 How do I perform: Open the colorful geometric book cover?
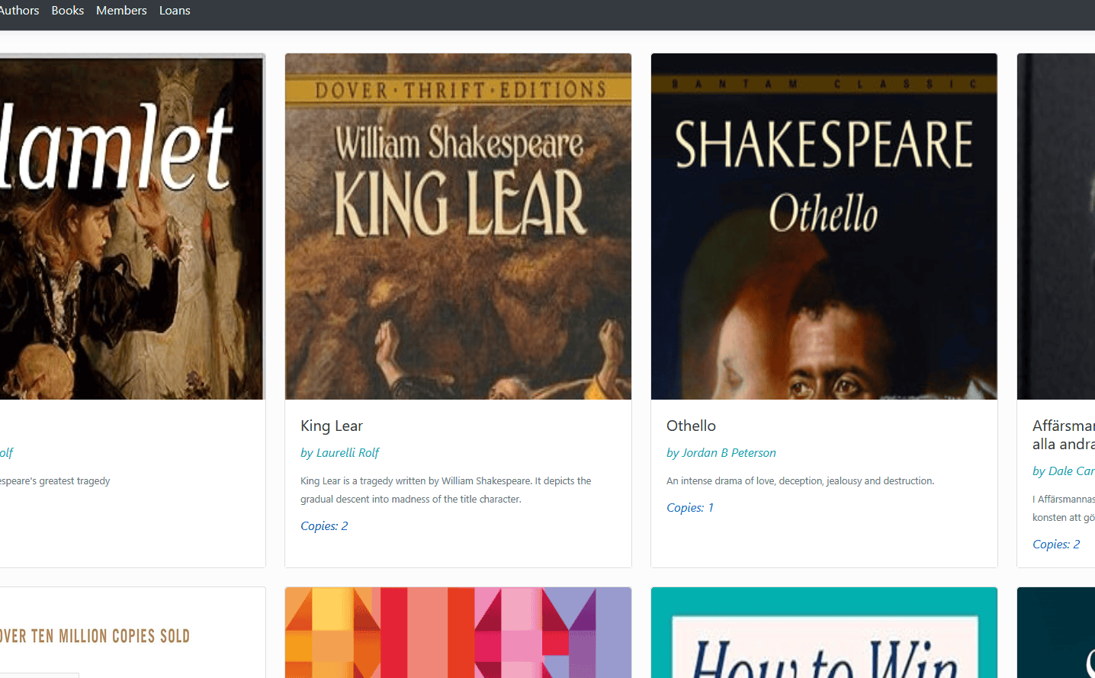458,633
